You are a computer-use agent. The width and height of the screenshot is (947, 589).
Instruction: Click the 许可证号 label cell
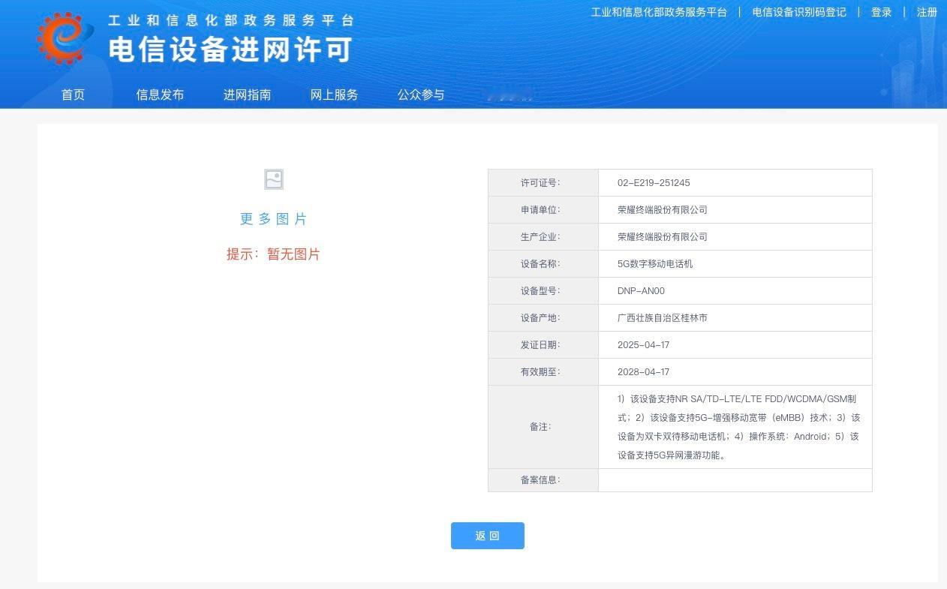543,183
